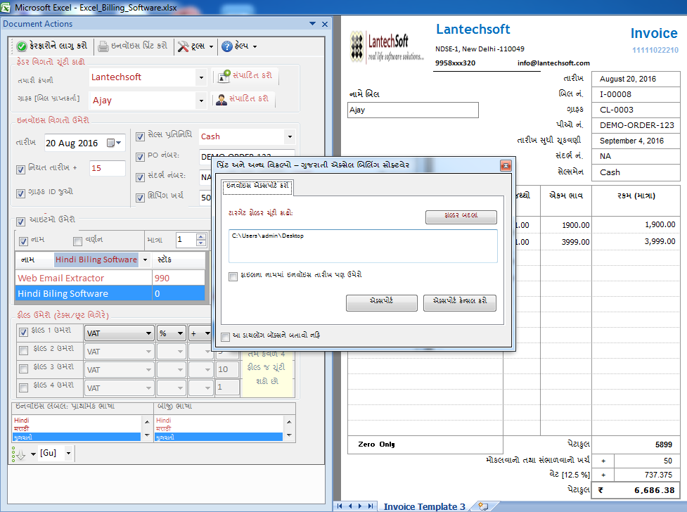687x512 pixels.
Task: Click the edit customer person icon
Action: (x=221, y=99)
